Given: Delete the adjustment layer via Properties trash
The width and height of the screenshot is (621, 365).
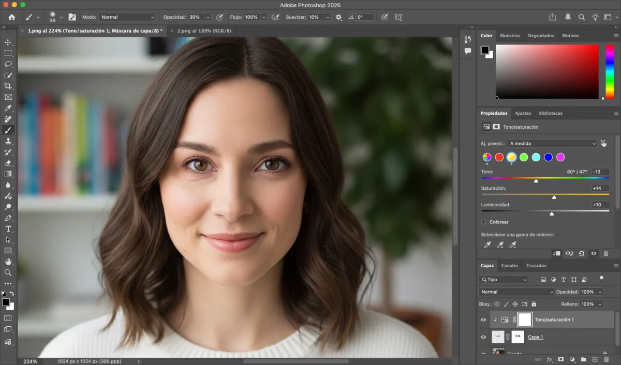Looking at the screenshot, I should [606, 253].
